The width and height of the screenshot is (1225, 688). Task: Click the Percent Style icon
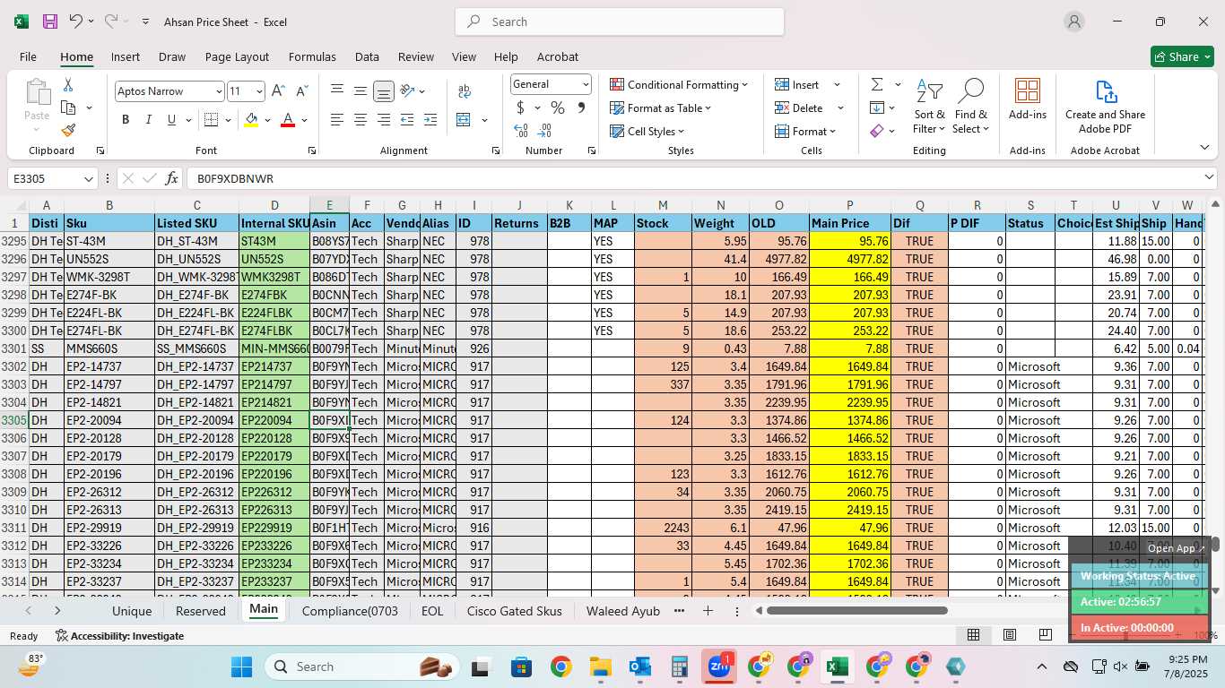pyautogui.click(x=558, y=107)
